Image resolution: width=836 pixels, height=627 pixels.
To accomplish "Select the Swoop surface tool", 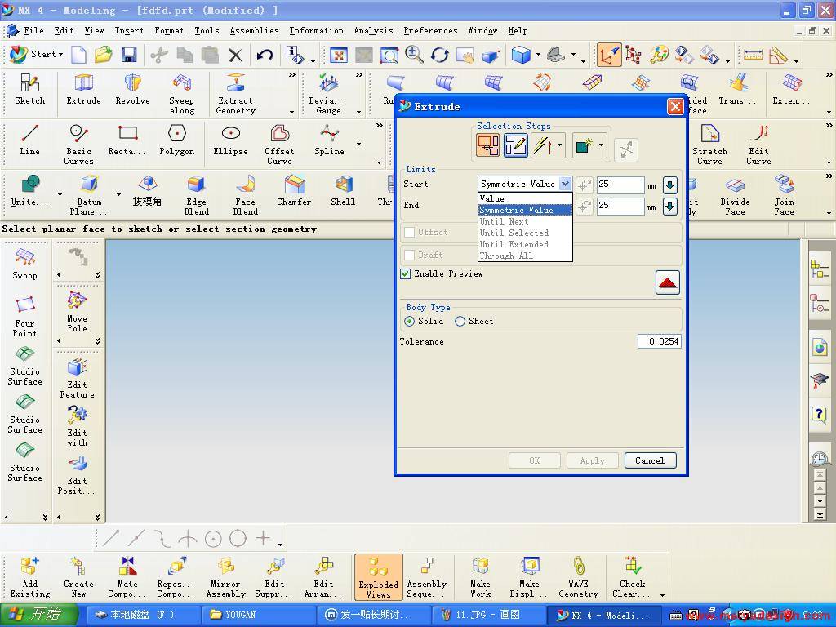I will tap(24, 265).
